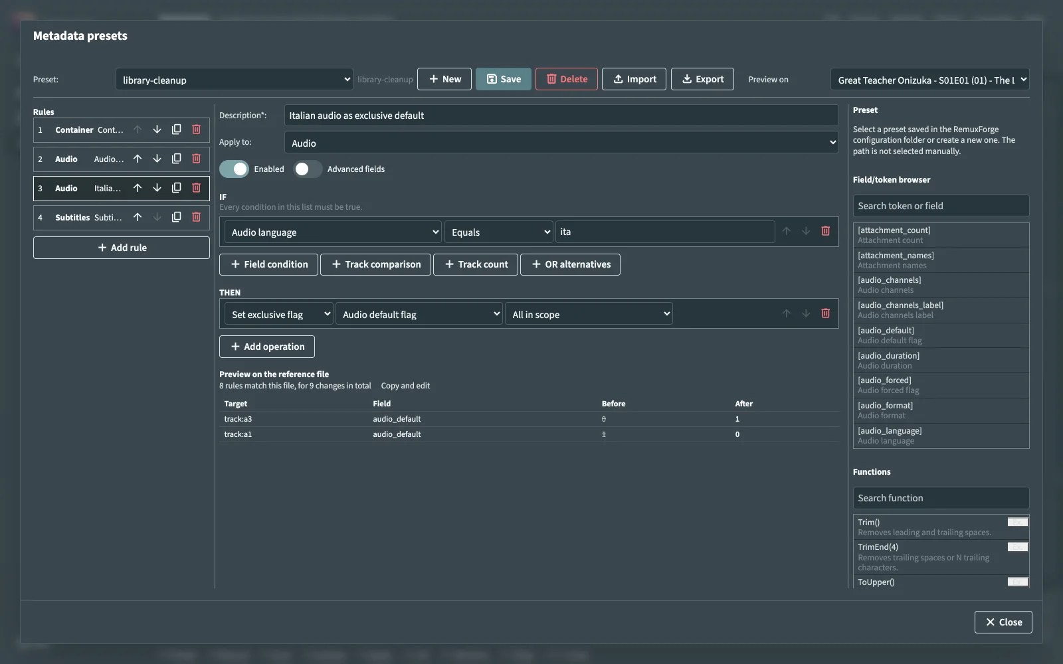The image size is (1063, 664).
Task: Open the Equals operator dropdown
Action: (498, 232)
